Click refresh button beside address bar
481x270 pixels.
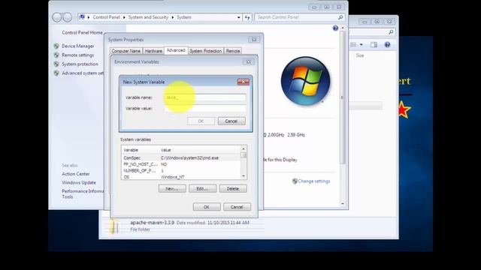pos(247,17)
